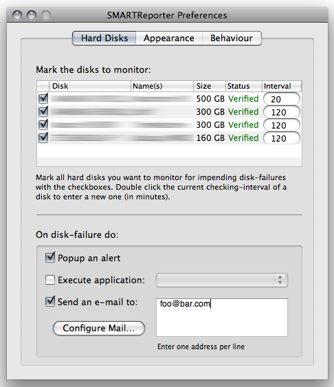Toggle checkbox of 160 GB disk

43,137
